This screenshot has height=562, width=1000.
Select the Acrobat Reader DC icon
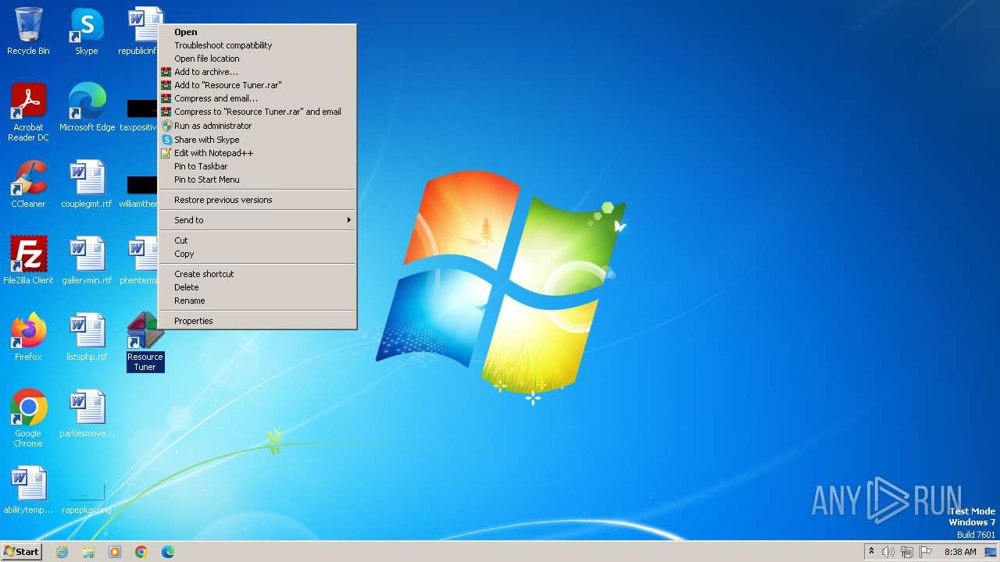pyautogui.click(x=28, y=112)
